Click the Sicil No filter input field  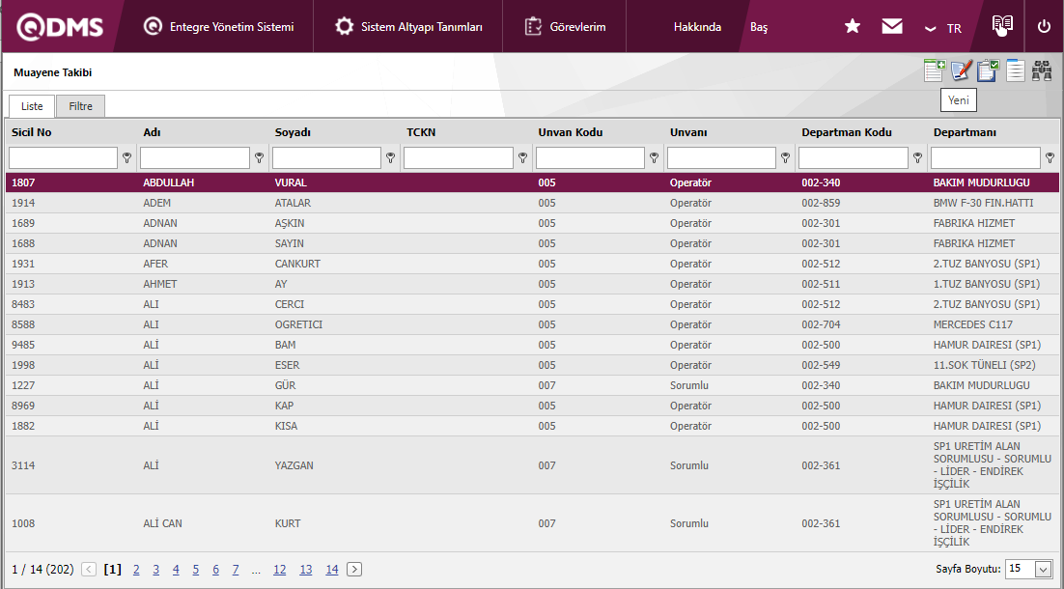click(63, 157)
